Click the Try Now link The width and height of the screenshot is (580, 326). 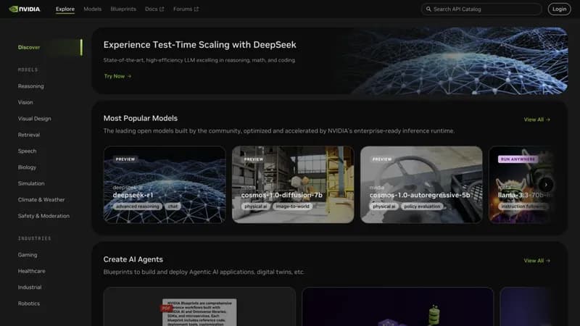(x=117, y=76)
